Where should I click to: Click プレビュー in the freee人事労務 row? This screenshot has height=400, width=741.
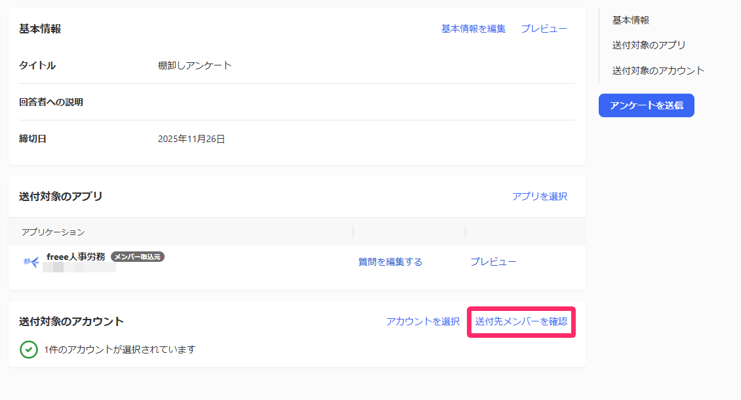(x=493, y=262)
